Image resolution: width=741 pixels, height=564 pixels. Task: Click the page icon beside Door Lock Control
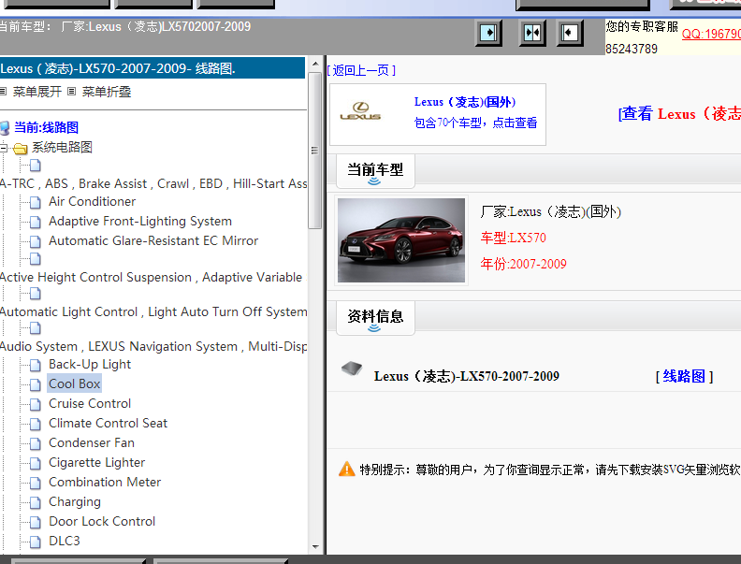[35, 522]
